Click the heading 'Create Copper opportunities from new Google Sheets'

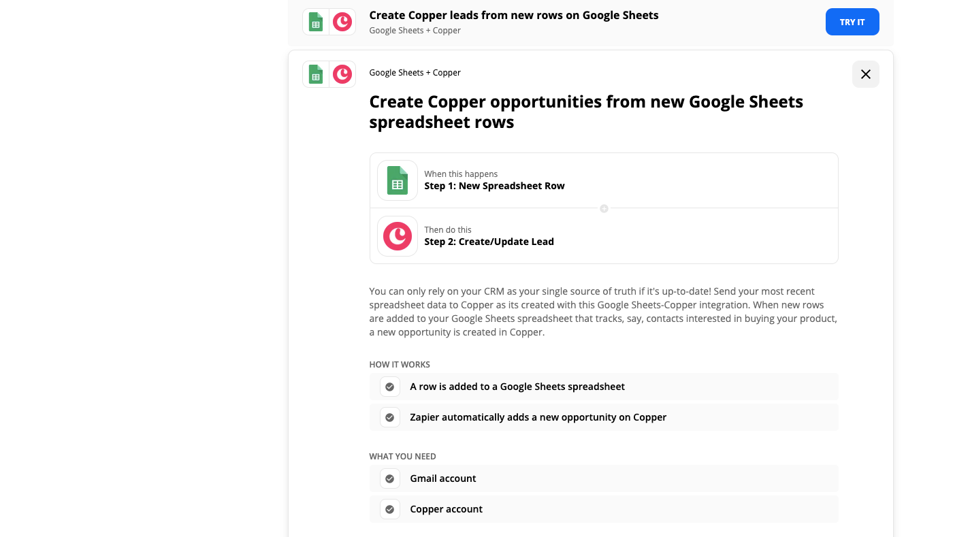tap(586, 112)
